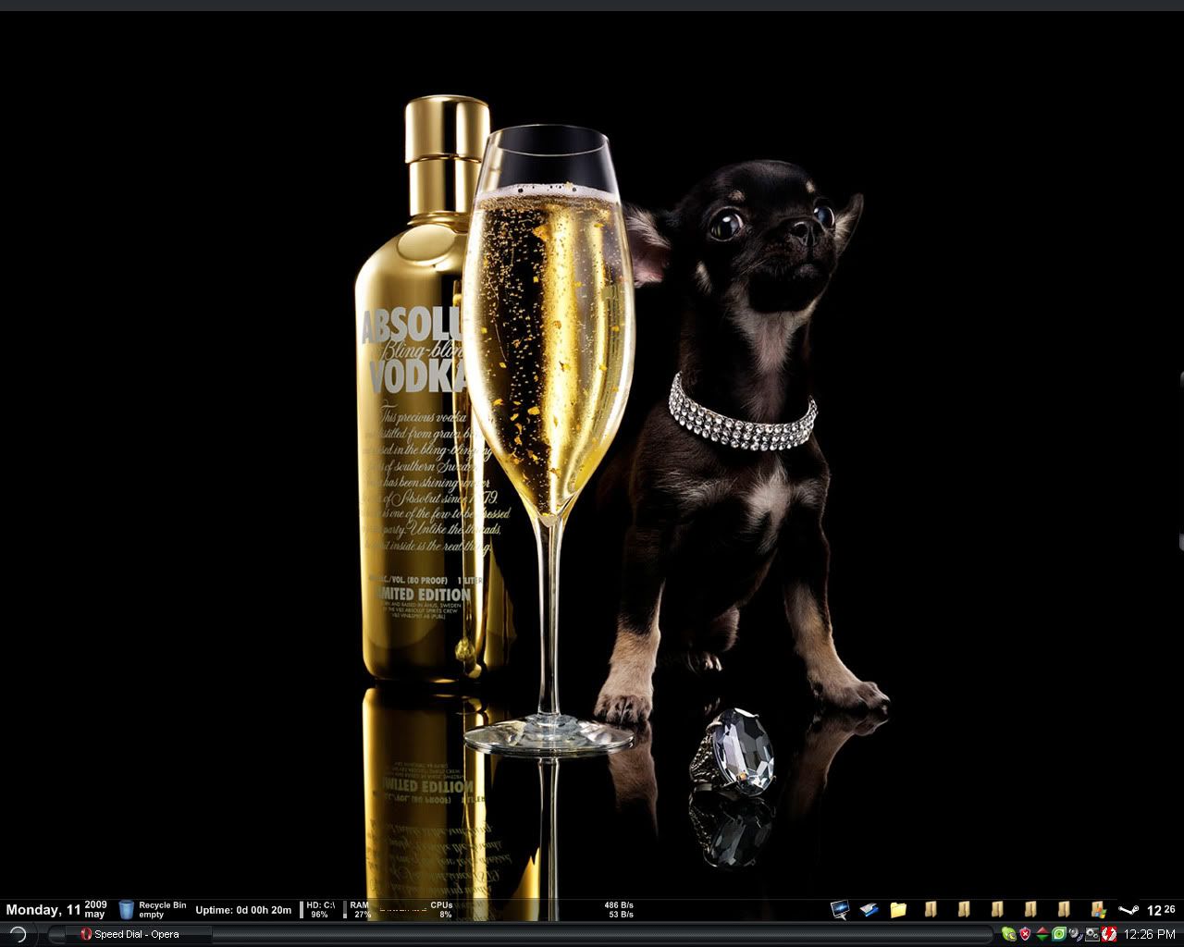
Task: Click the RAM usage meter
Action: 361,910
